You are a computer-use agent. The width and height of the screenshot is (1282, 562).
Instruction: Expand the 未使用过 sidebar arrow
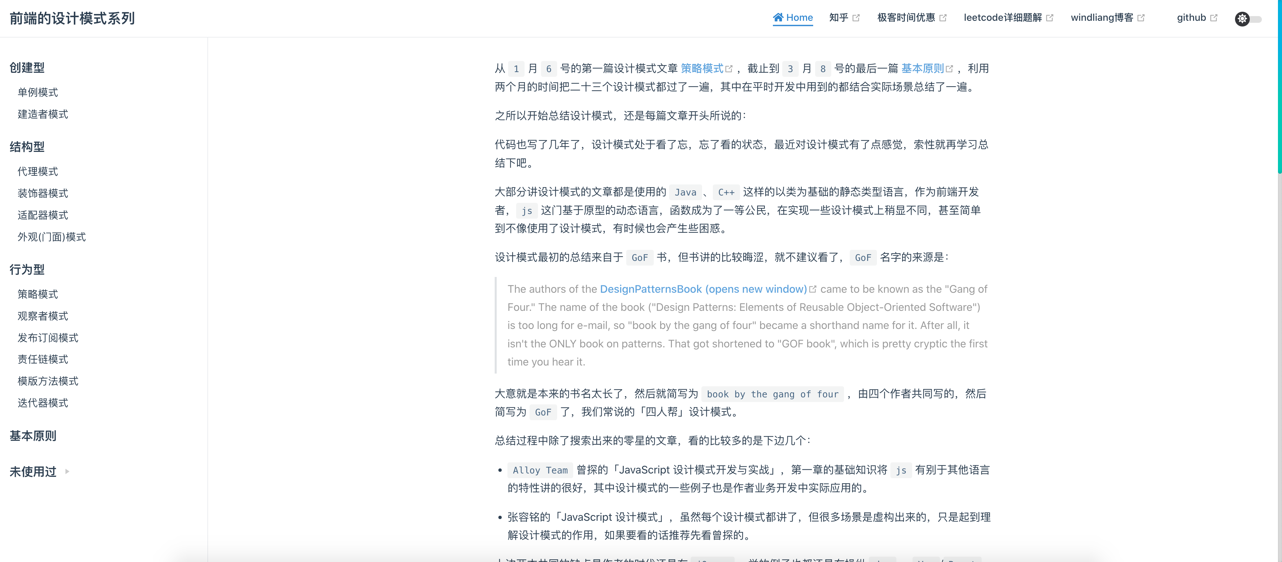click(x=67, y=471)
